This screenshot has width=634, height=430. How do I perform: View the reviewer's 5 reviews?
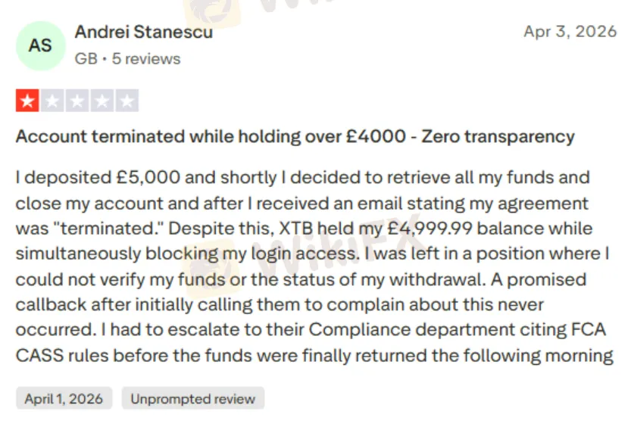point(146,58)
